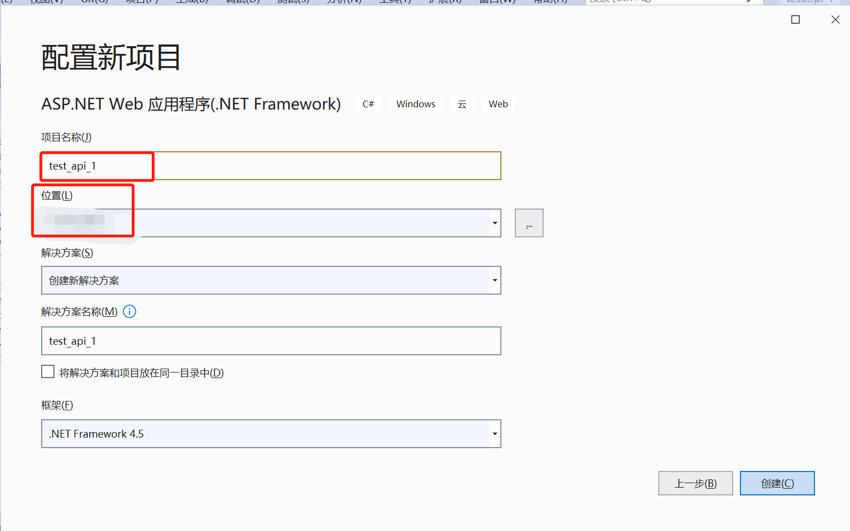Open the 帮助(H) menu

point(549,2)
